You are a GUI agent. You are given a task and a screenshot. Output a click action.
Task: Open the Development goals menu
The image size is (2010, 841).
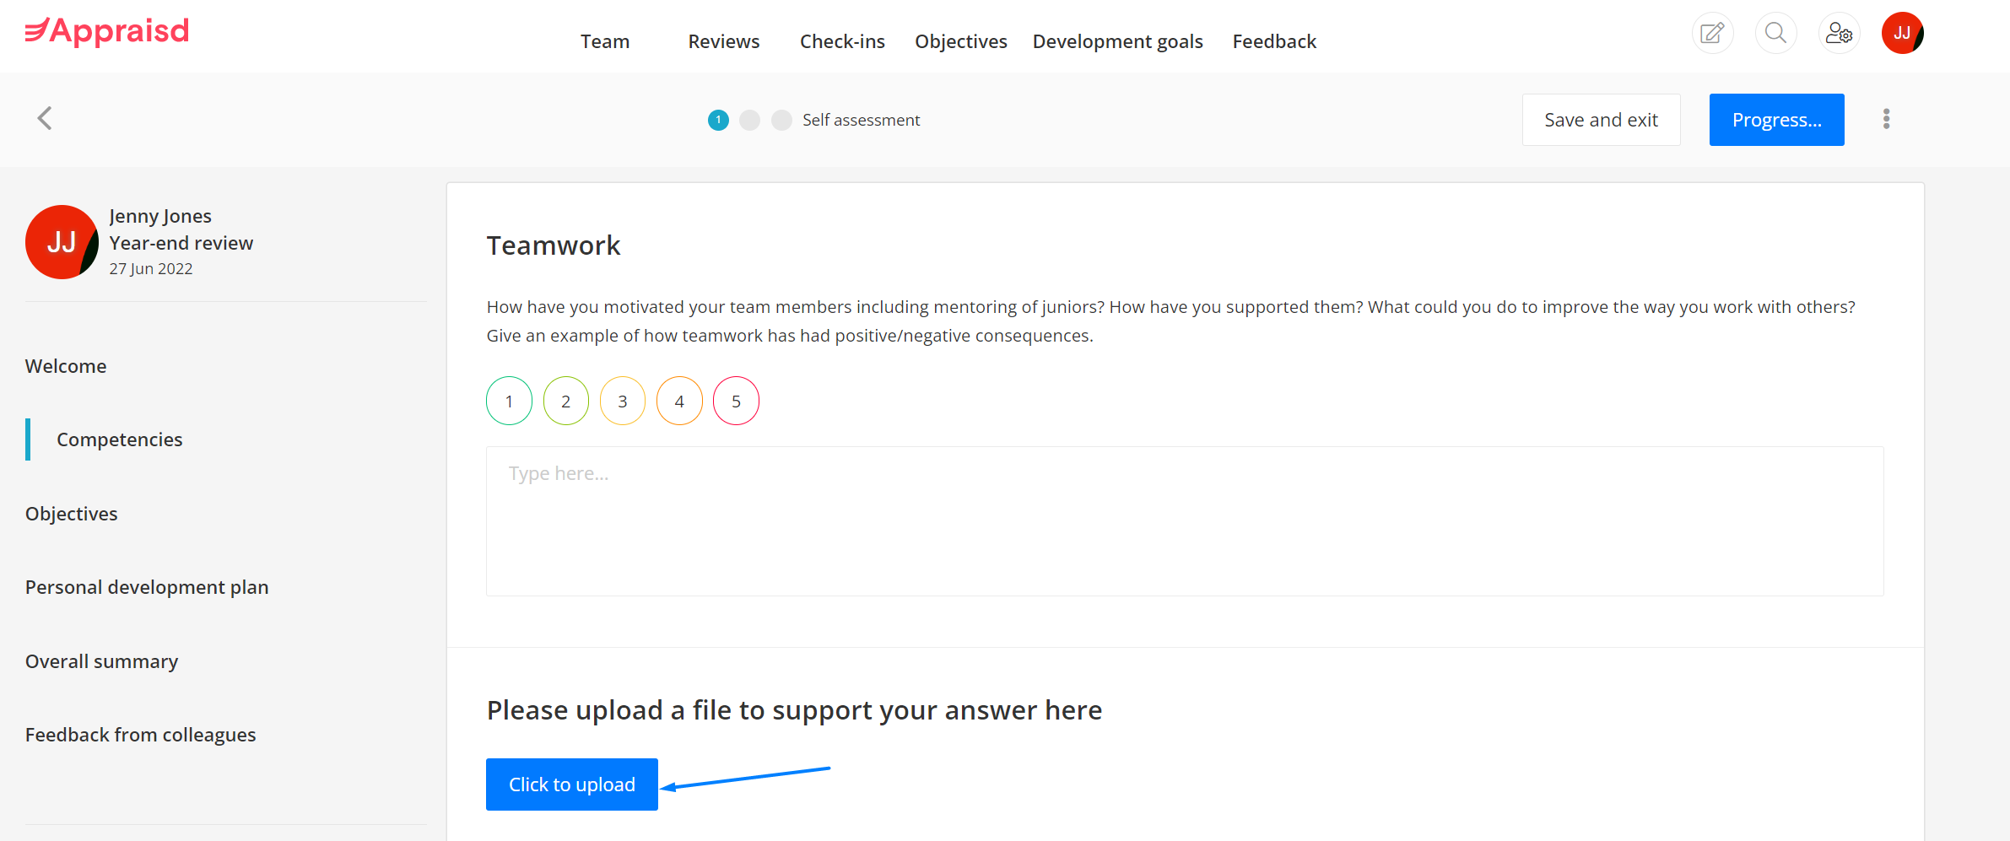pos(1118,41)
